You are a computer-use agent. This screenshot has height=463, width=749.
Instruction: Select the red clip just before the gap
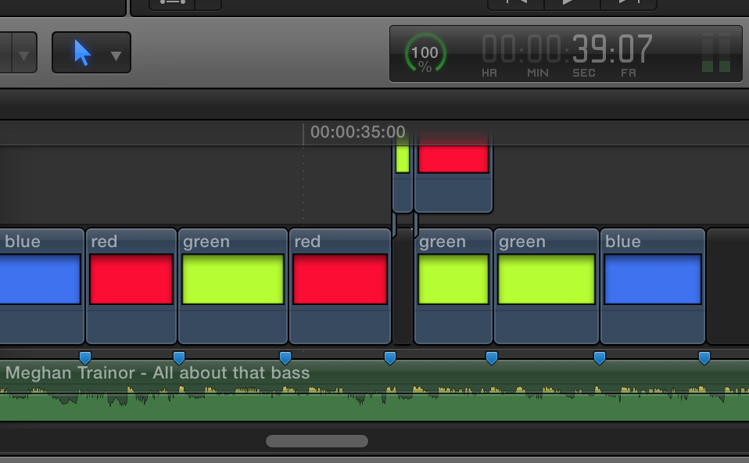(x=340, y=285)
